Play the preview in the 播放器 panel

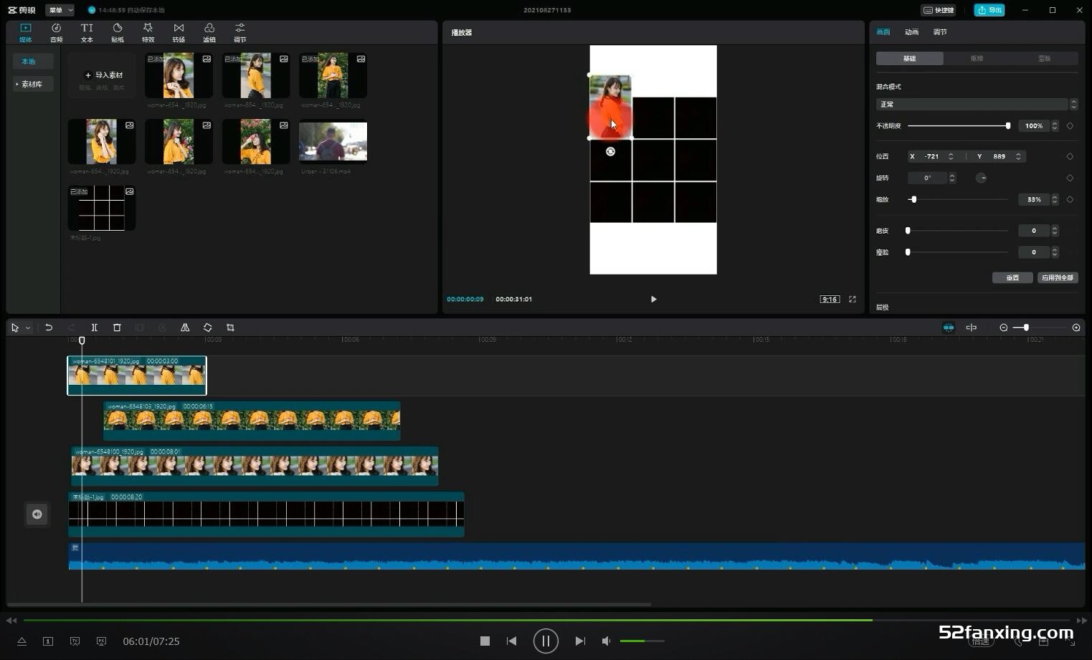click(x=653, y=300)
